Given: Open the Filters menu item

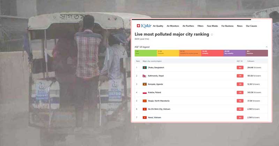Looking at the screenshot, I should pos(200,26).
